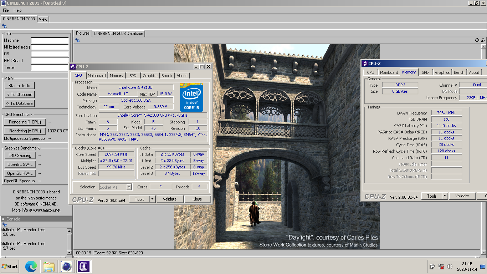This screenshot has width=487, height=274.
Task: Start the OpenGL HW-L test
Action: [20, 173]
